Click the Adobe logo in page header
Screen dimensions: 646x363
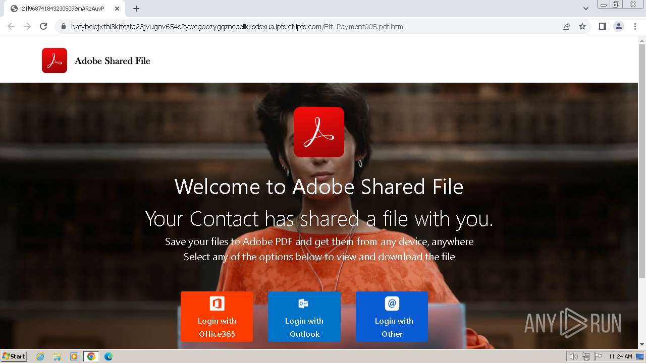pyautogui.click(x=55, y=60)
